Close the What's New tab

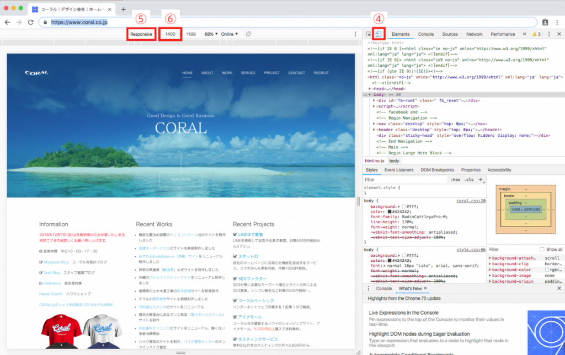(x=425, y=288)
